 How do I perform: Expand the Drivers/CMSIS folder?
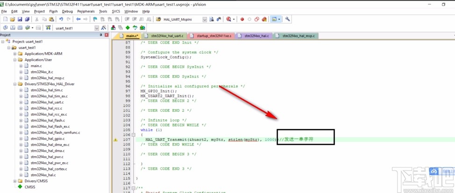(x=15, y=181)
